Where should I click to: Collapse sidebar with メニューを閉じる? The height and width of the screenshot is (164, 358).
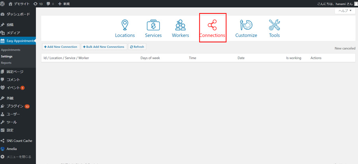16,157
